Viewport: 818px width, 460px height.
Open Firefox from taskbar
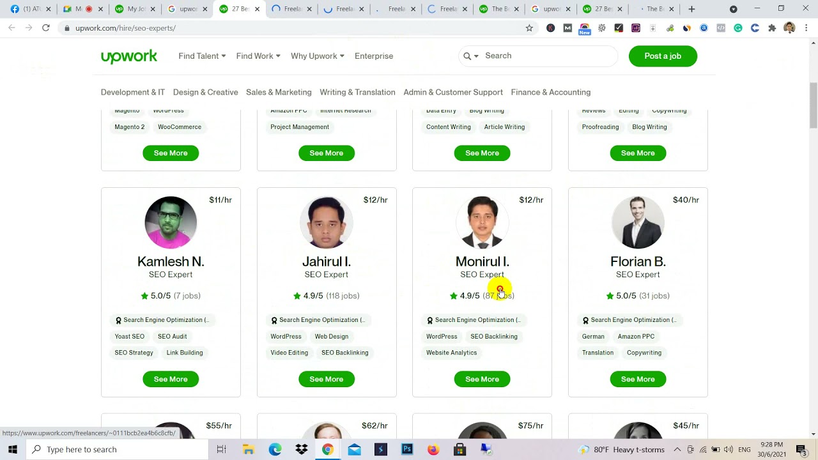[433, 450]
